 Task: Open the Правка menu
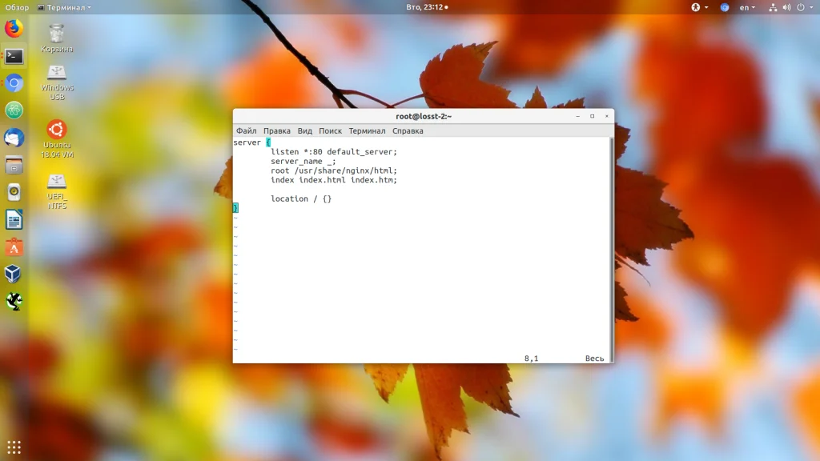pos(276,130)
